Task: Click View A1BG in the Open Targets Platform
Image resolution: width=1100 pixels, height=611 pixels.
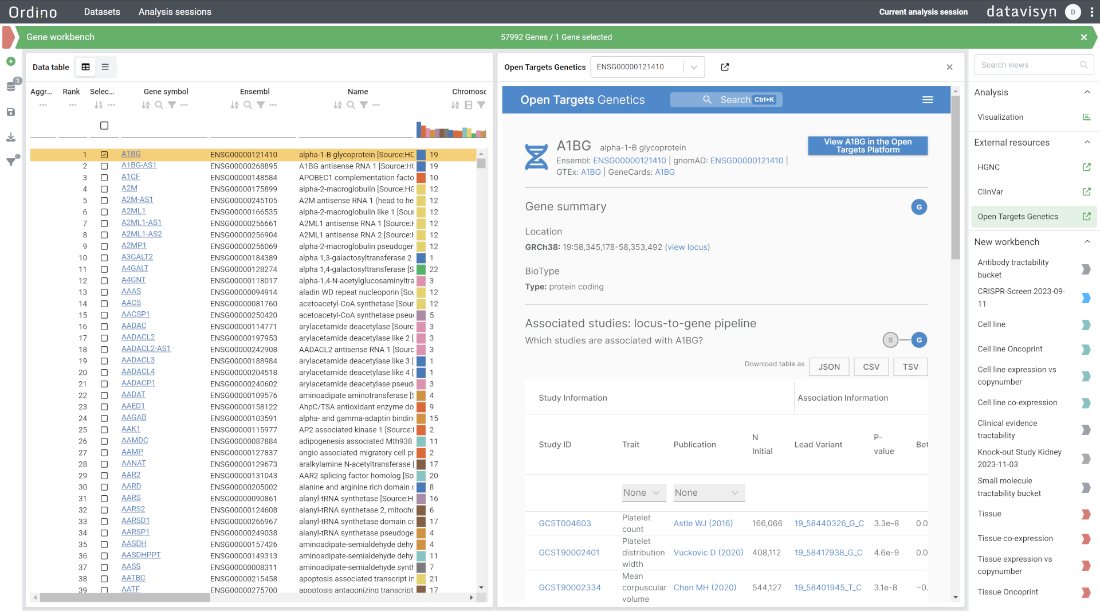Action: point(867,146)
